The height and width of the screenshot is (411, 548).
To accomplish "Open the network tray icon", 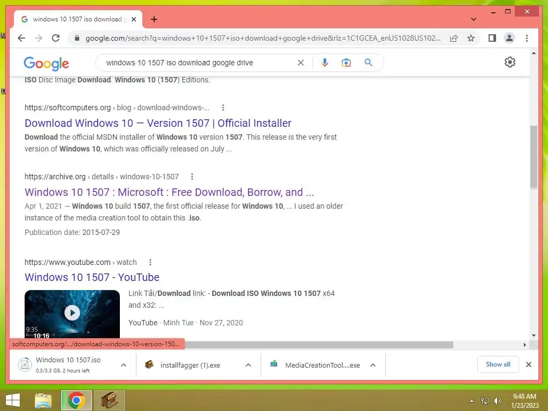I will pyautogui.click(x=485, y=401).
